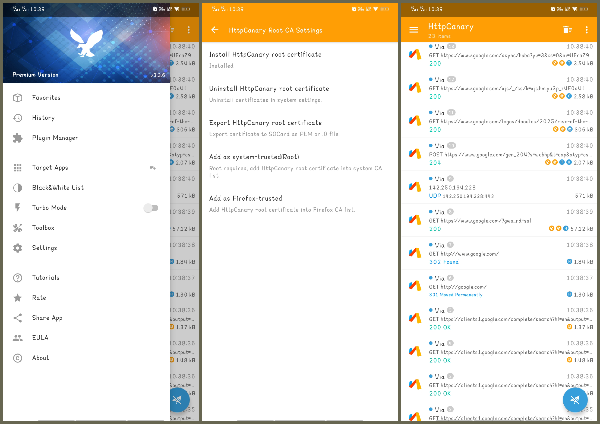The image size is (600, 424).
Task: Open the three-dot overflow menu on right screen
Action: (x=586, y=30)
